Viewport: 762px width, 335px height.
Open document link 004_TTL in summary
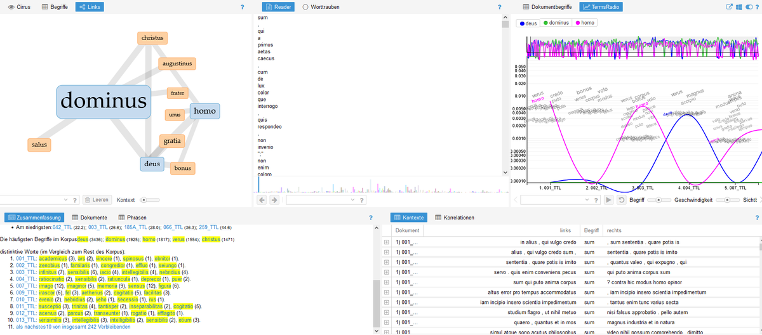(27, 279)
